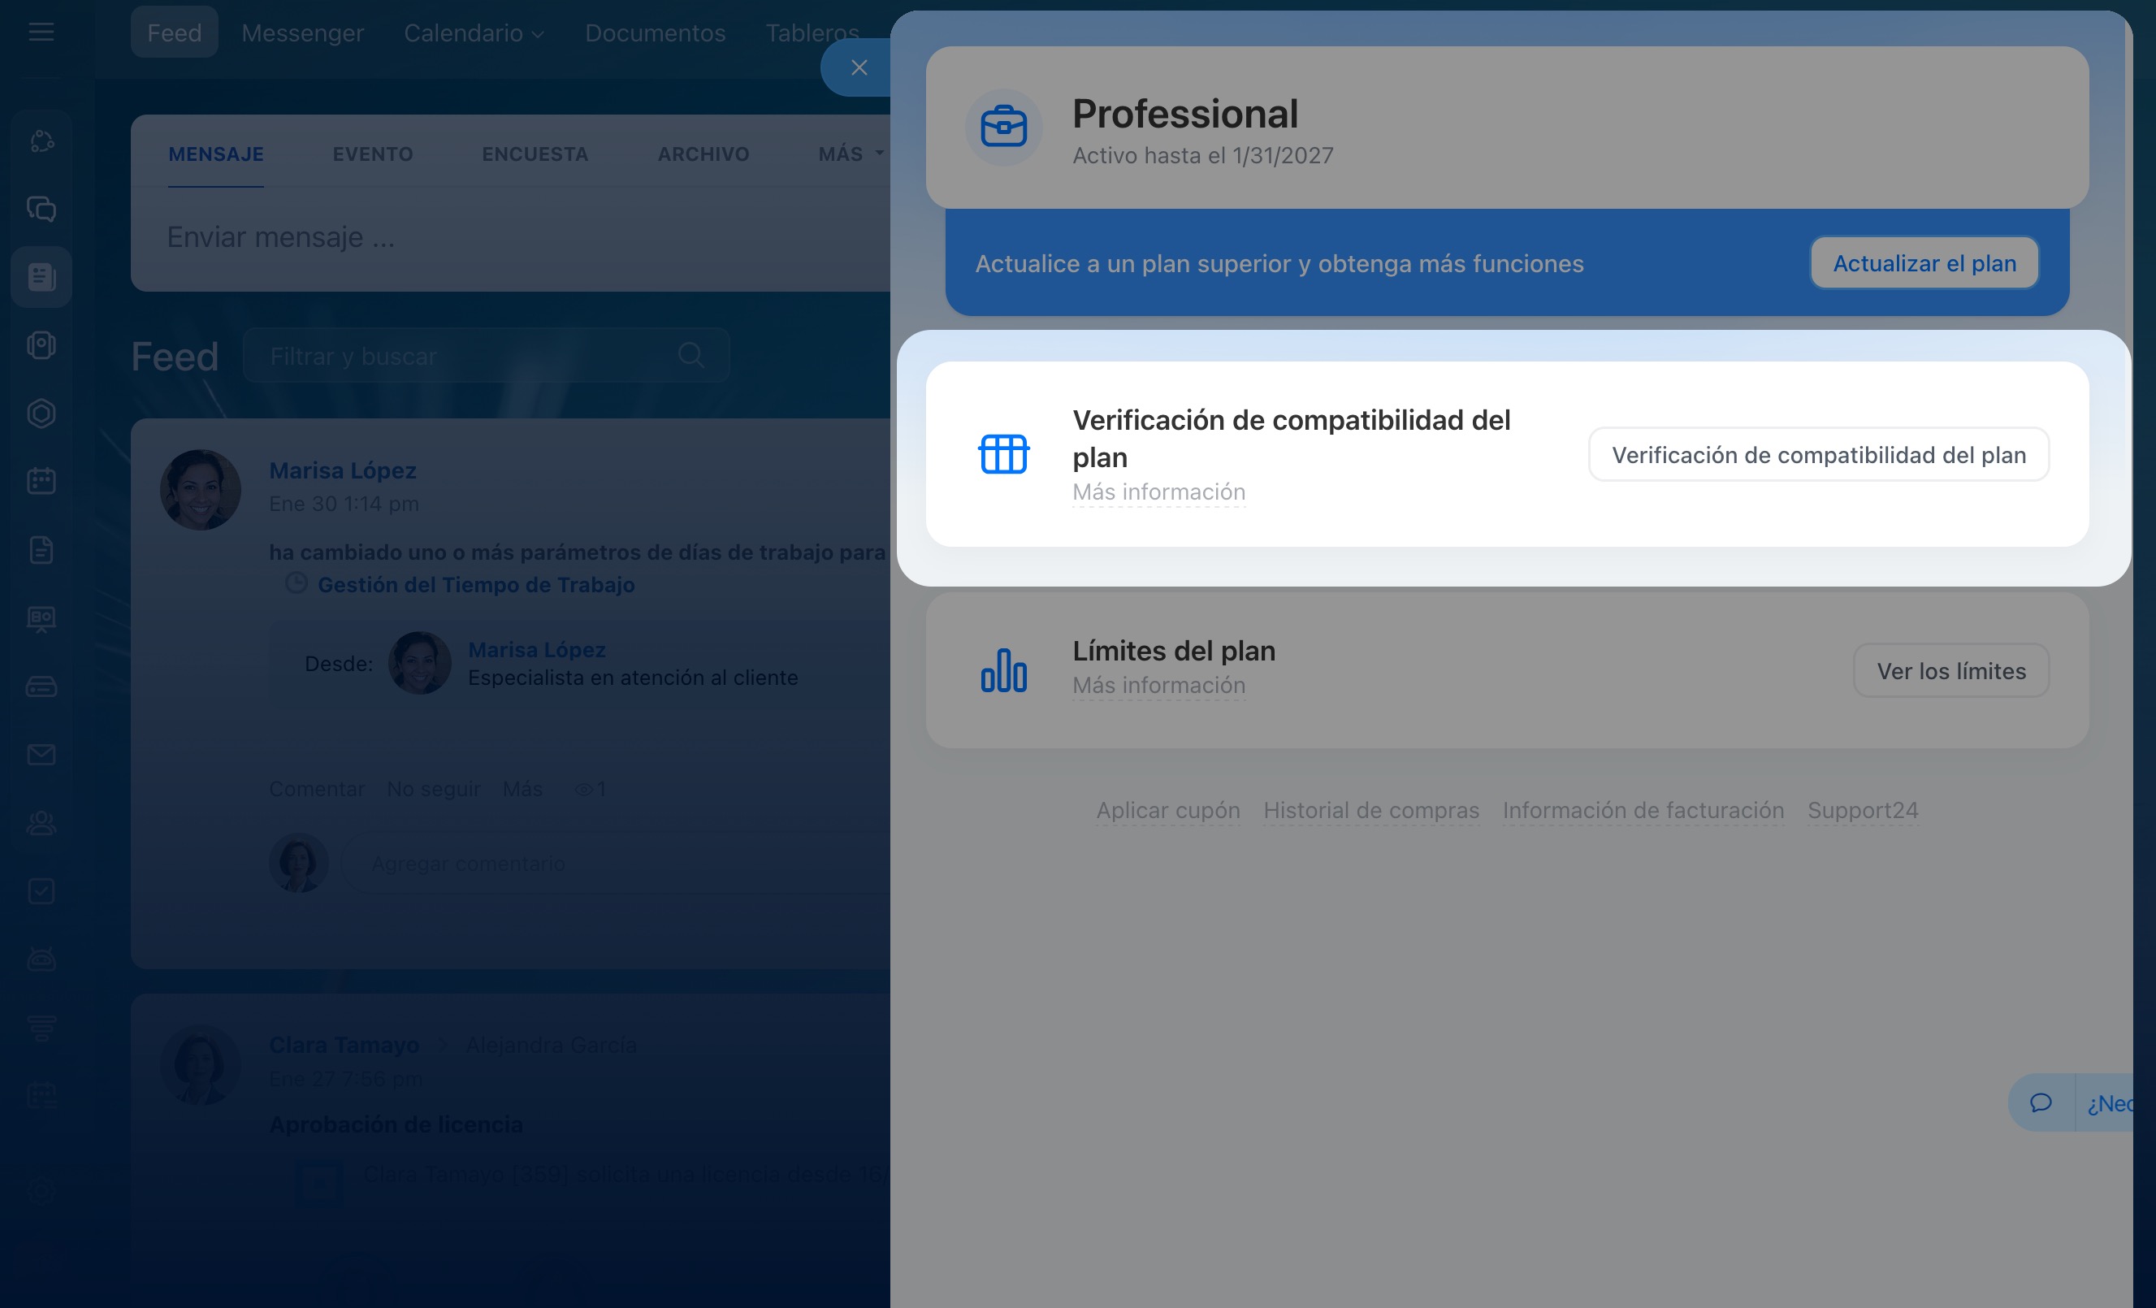Click the Enviar mensaje input field
The height and width of the screenshot is (1308, 2156).
coord(508,237)
